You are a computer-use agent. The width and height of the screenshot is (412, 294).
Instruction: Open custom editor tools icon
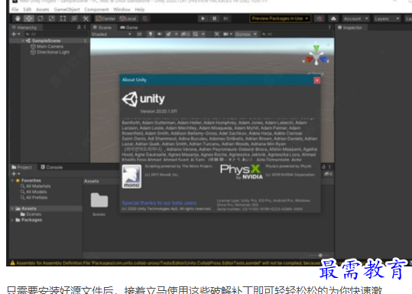tap(86, 18)
